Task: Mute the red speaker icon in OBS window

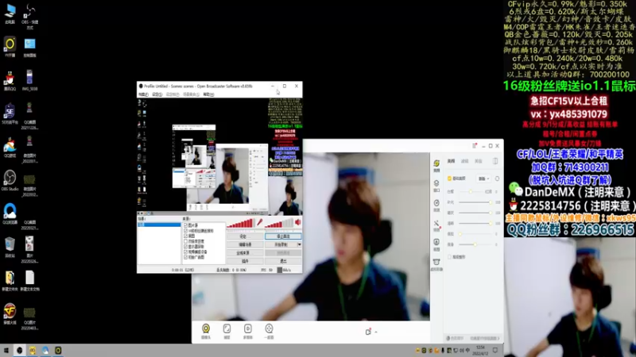Action: click(x=298, y=222)
